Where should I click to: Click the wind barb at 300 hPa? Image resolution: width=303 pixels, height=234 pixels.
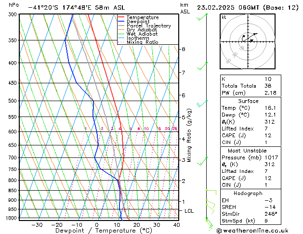click(x=202, y=17)
